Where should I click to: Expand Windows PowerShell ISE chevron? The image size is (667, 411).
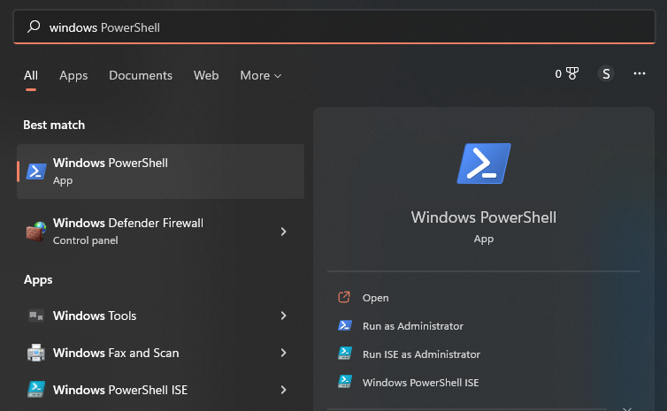pyautogui.click(x=283, y=390)
